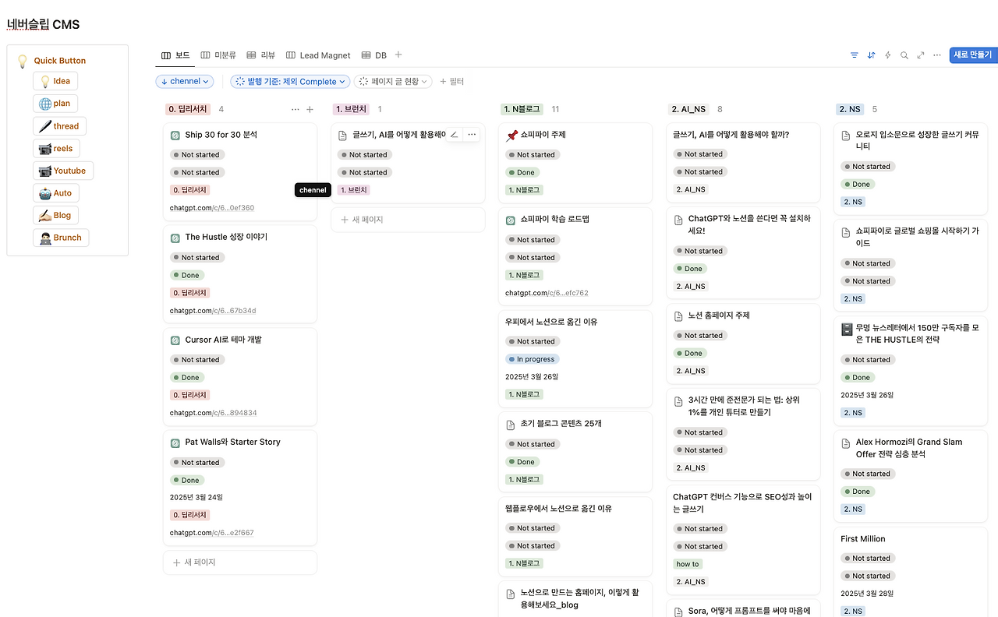The width and height of the screenshot is (998, 617).
Task: Open the chennel sort dropdown
Action: pos(184,81)
